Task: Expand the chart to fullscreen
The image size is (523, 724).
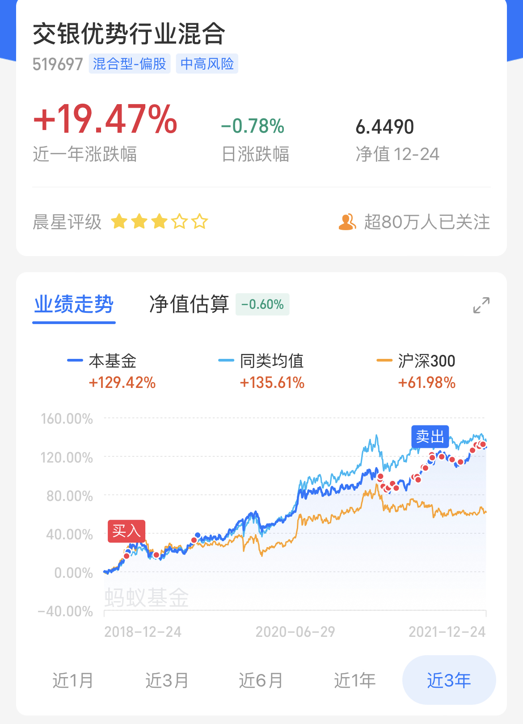Action: coord(481,305)
